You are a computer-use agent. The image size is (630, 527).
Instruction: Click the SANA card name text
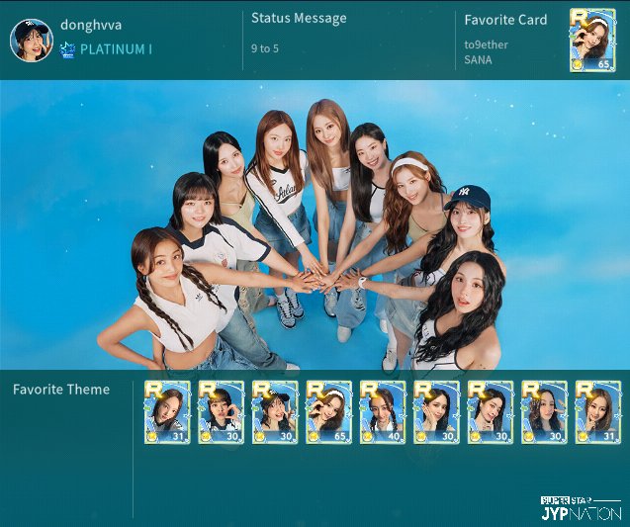pos(478,60)
